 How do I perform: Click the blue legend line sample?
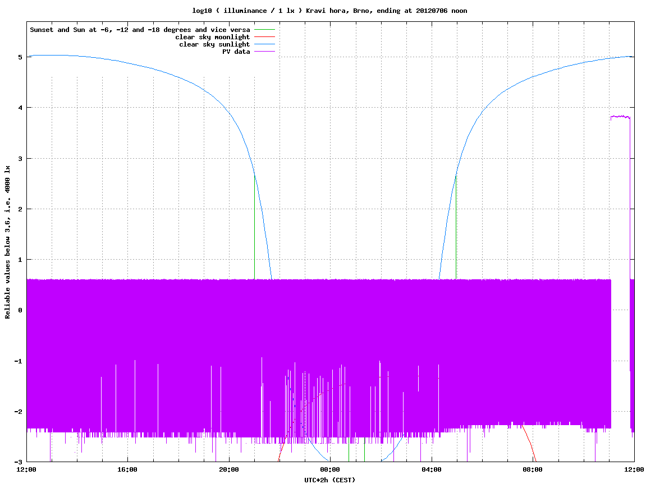pos(264,44)
